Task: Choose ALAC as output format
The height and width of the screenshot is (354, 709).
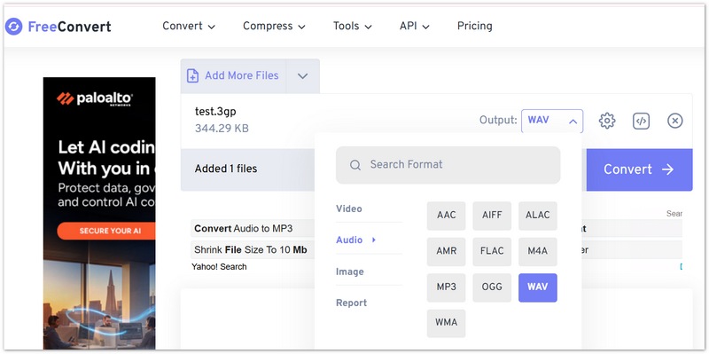Action: [538, 216]
